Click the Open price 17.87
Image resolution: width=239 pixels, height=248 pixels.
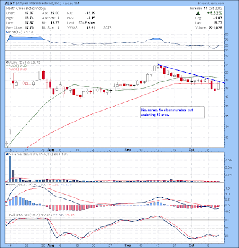[29, 13]
